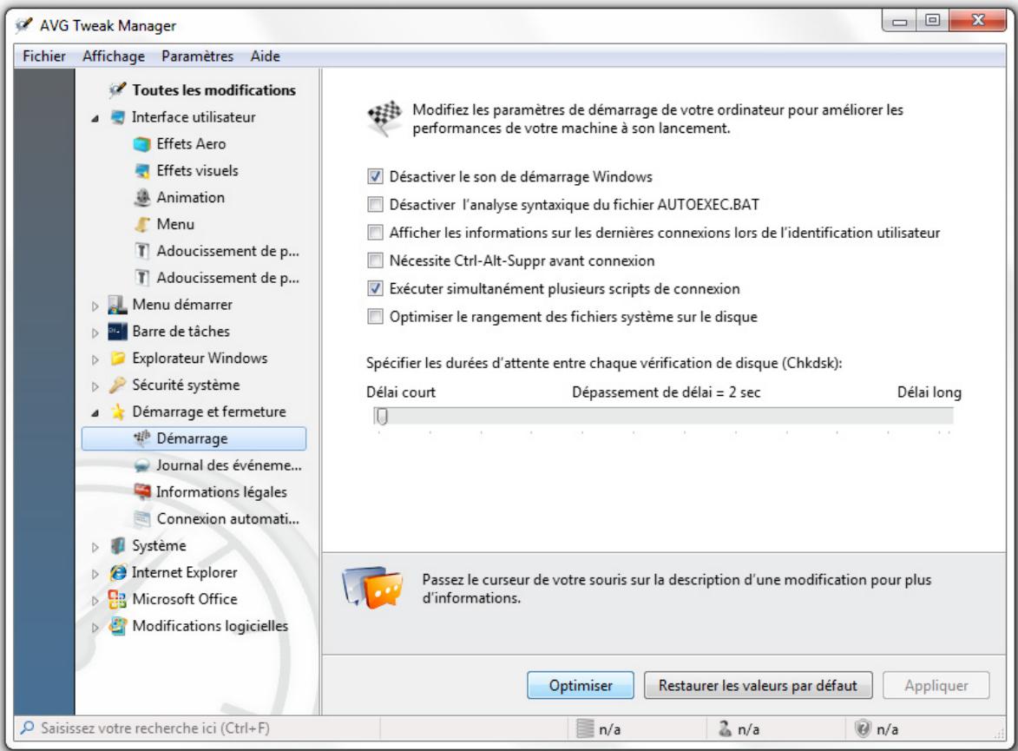Expand the Modifications logicielles node
Viewport: 1018px width, 751px height.
click(x=95, y=627)
